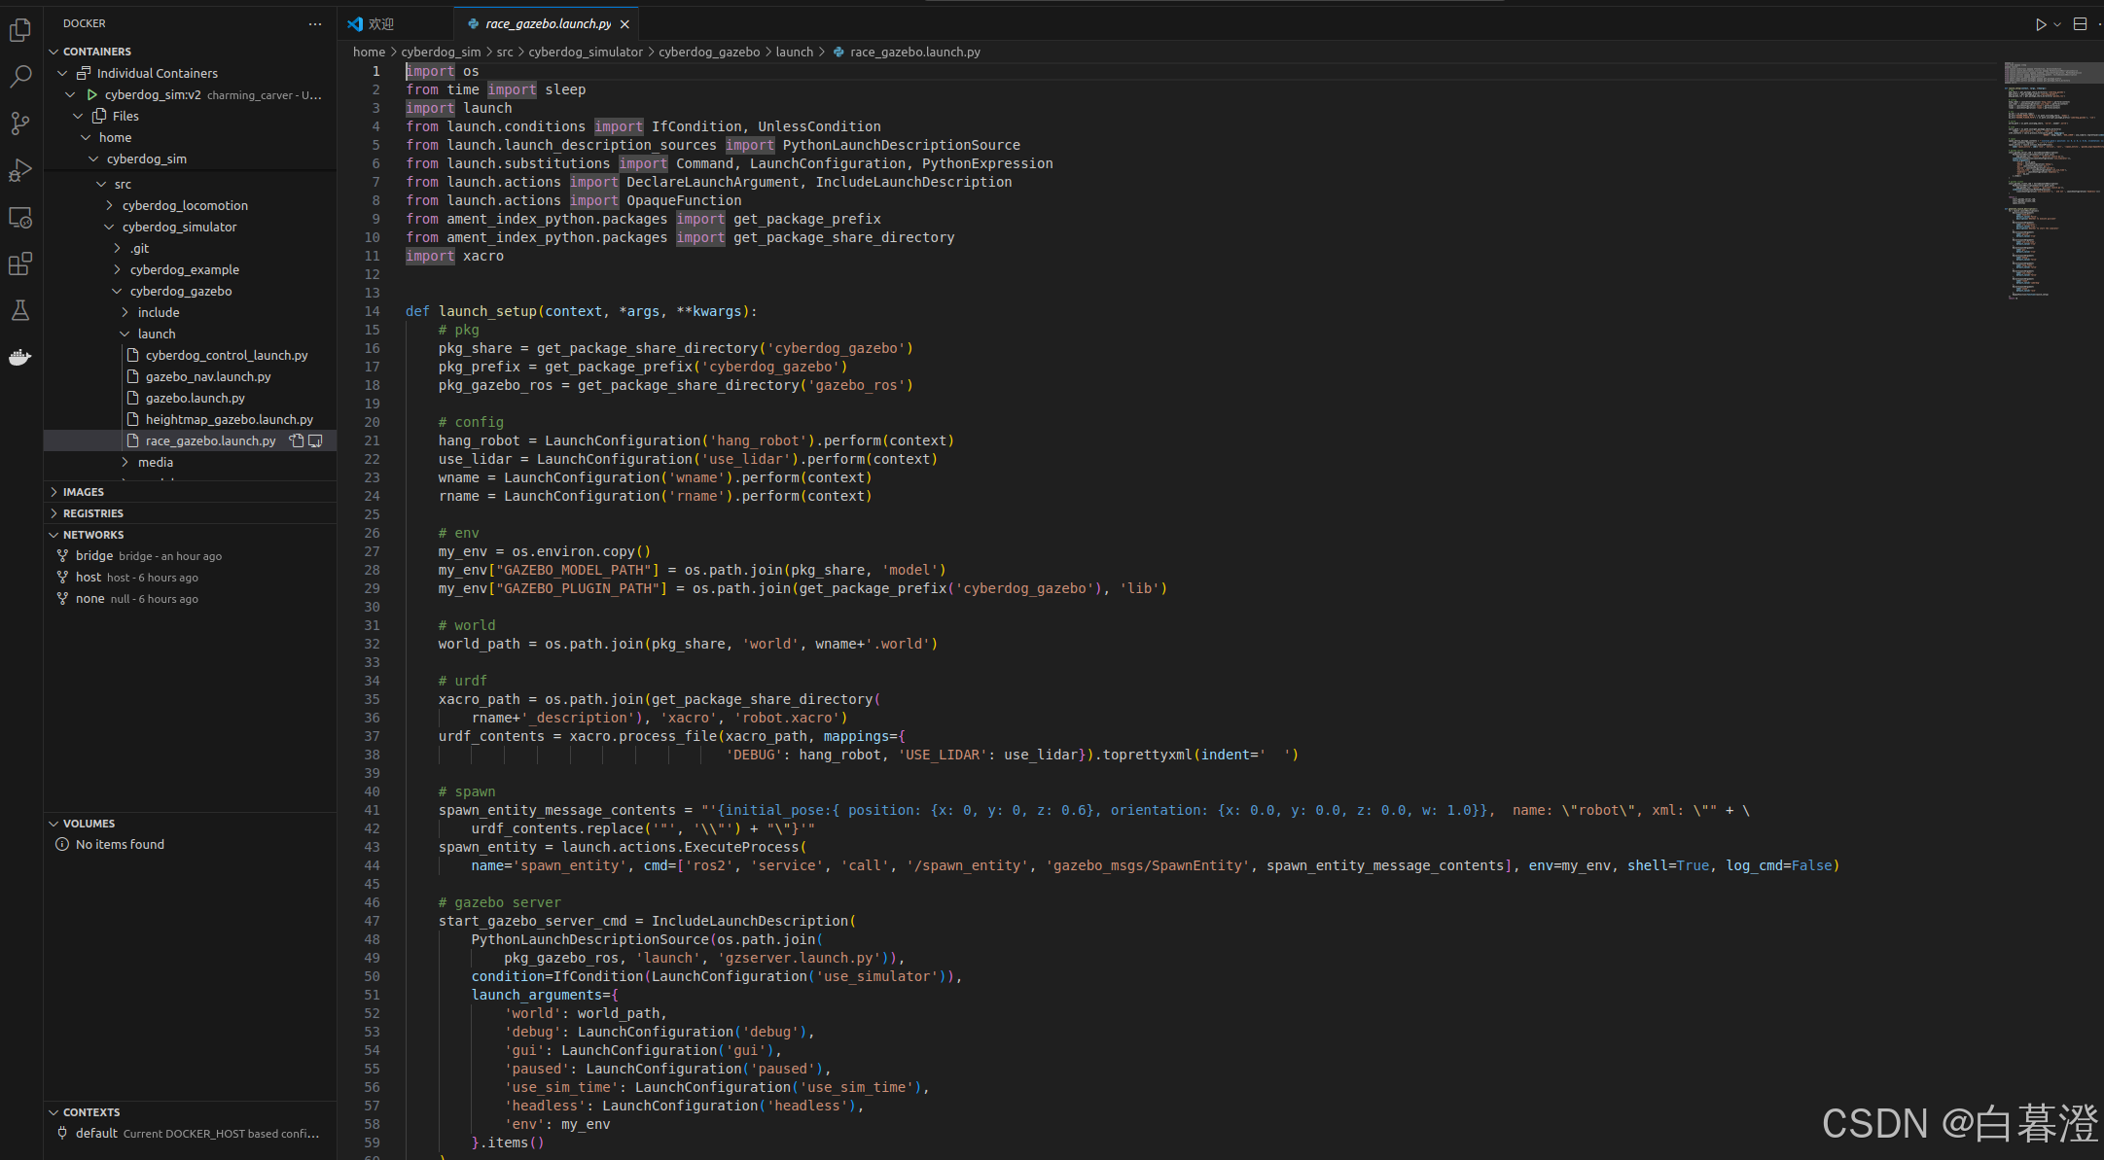Expand the cyberdog_locomotion folder
The width and height of the screenshot is (2104, 1160).
pyautogui.click(x=185, y=205)
